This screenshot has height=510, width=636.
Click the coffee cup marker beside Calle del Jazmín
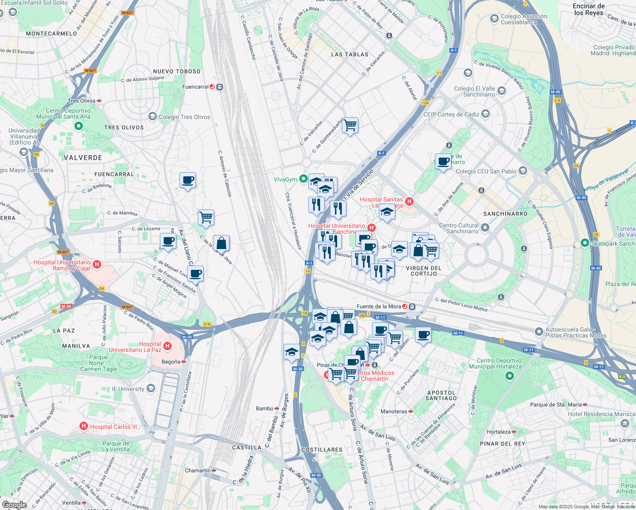(x=423, y=335)
